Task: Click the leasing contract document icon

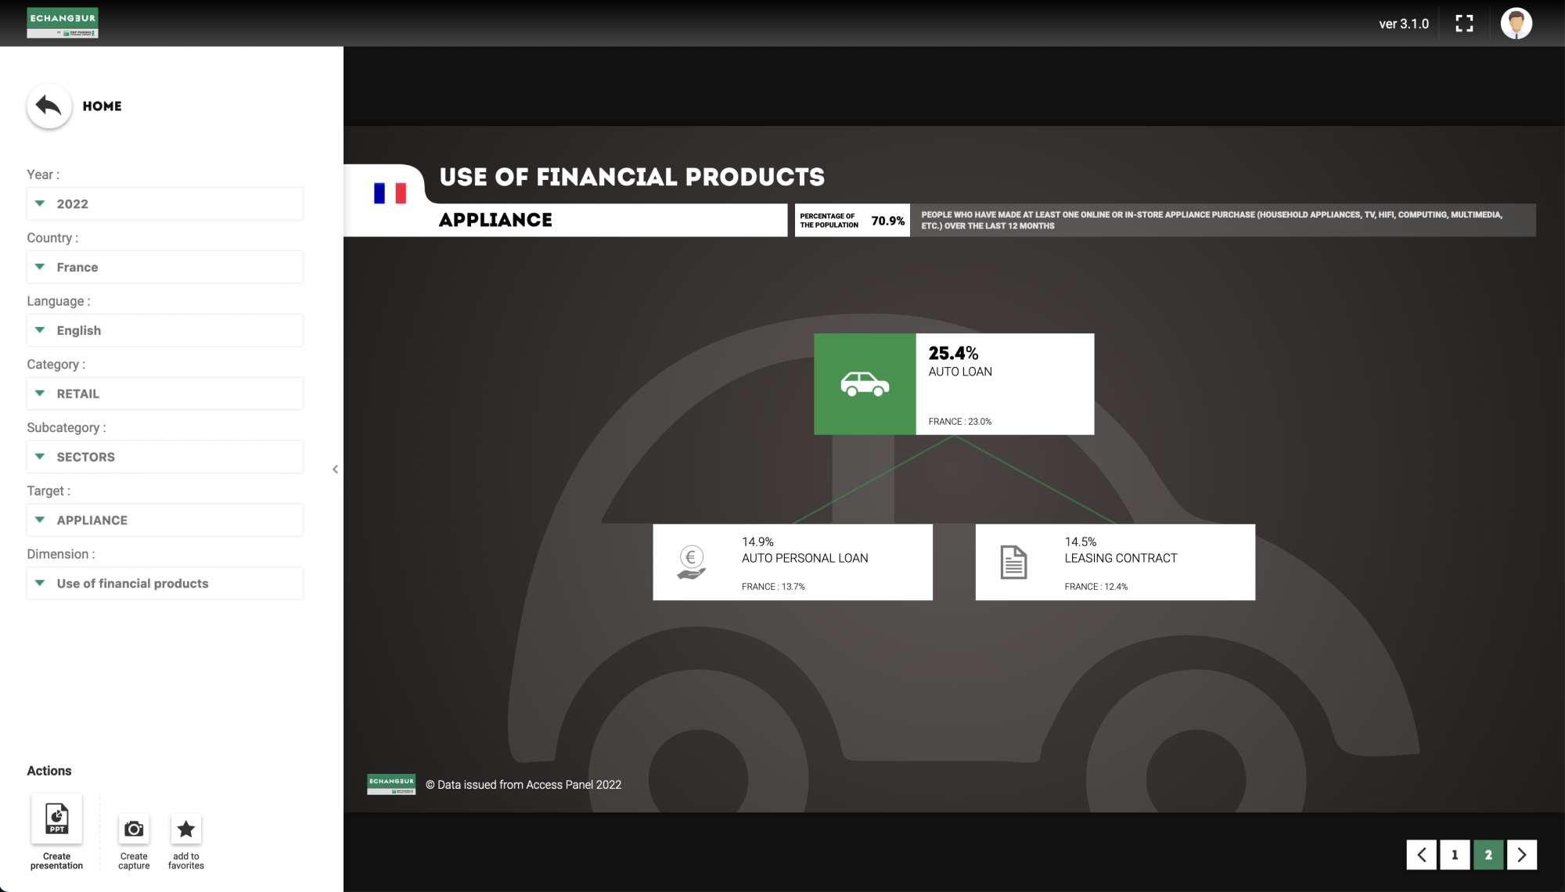Action: [x=1013, y=562]
